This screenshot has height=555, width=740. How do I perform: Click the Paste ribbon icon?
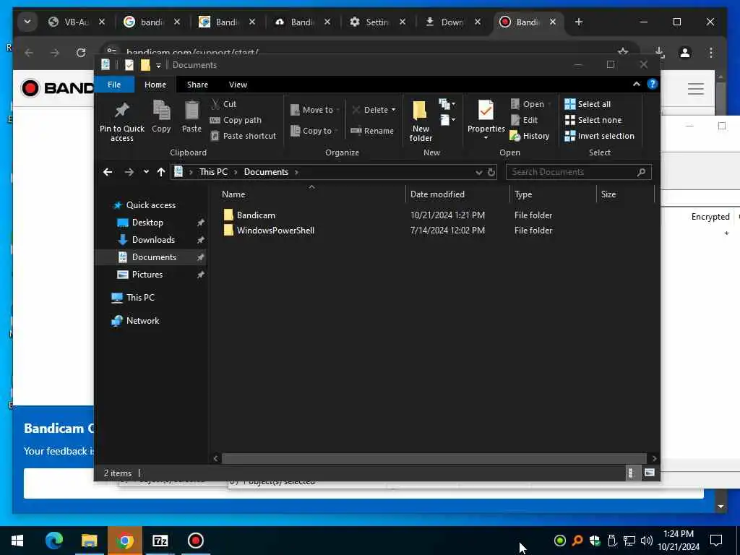[x=192, y=116]
